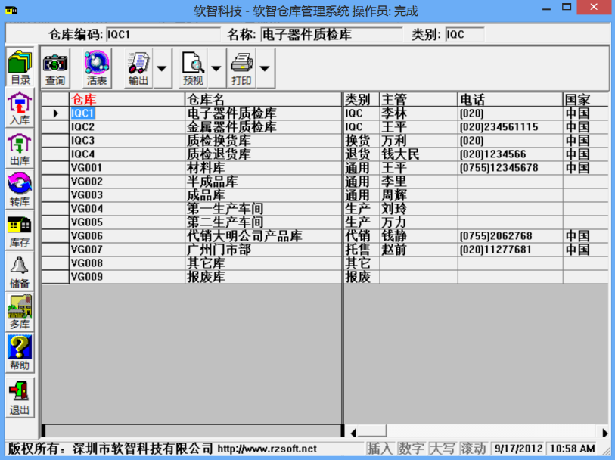The height and width of the screenshot is (460, 615).
Task: Minimize the application window
Action: tap(547, 8)
